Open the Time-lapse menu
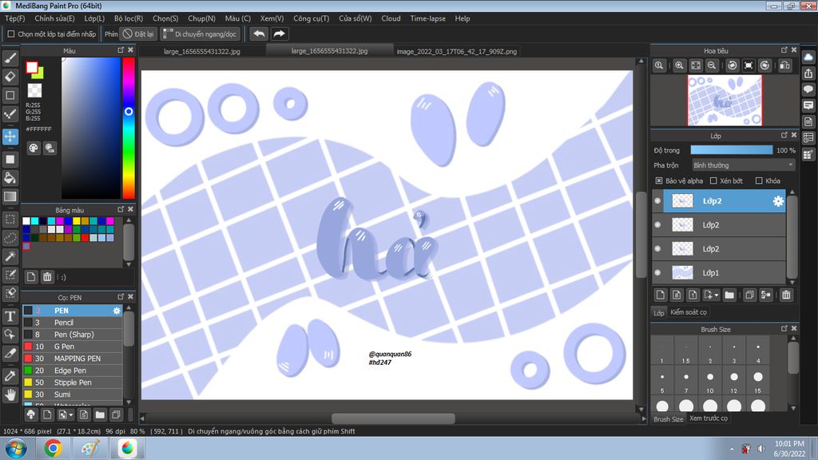The image size is (818, 460). [428, 18]
